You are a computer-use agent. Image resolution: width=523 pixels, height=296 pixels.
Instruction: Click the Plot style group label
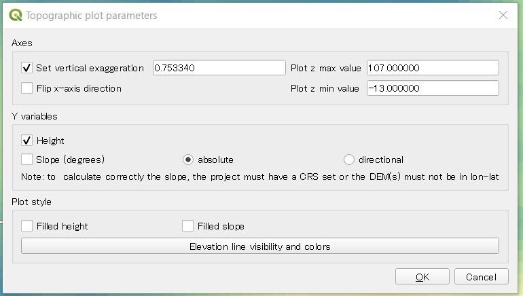point(31,202)
